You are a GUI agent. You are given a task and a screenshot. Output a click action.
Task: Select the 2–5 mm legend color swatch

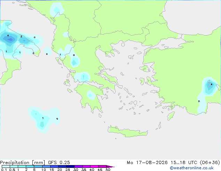(30, 166)
